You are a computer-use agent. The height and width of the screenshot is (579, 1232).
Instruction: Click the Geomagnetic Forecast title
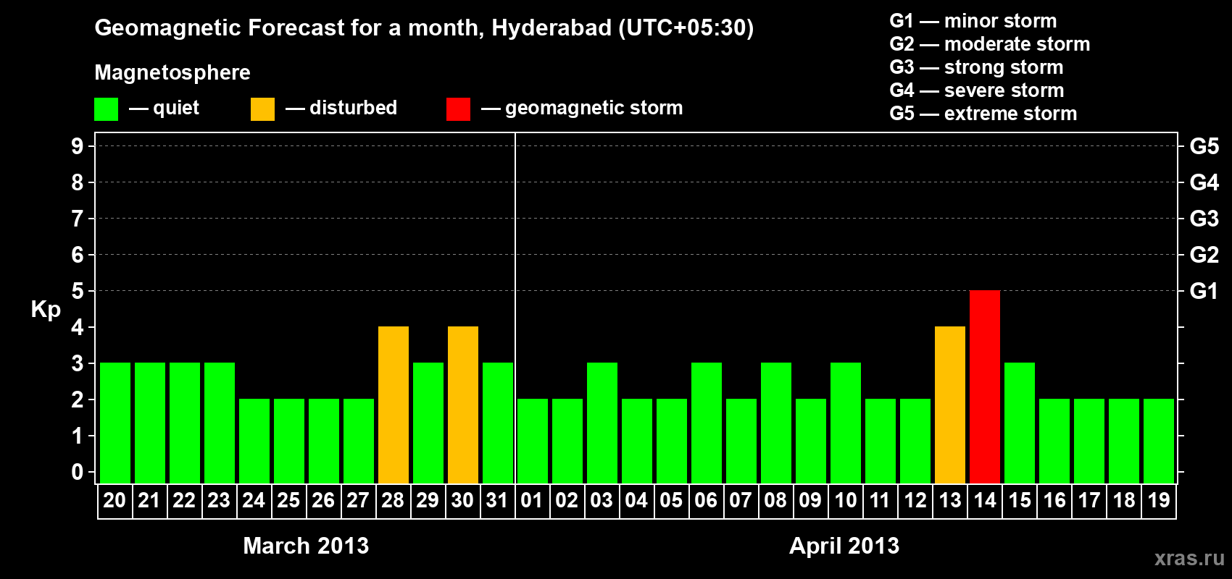424,28
